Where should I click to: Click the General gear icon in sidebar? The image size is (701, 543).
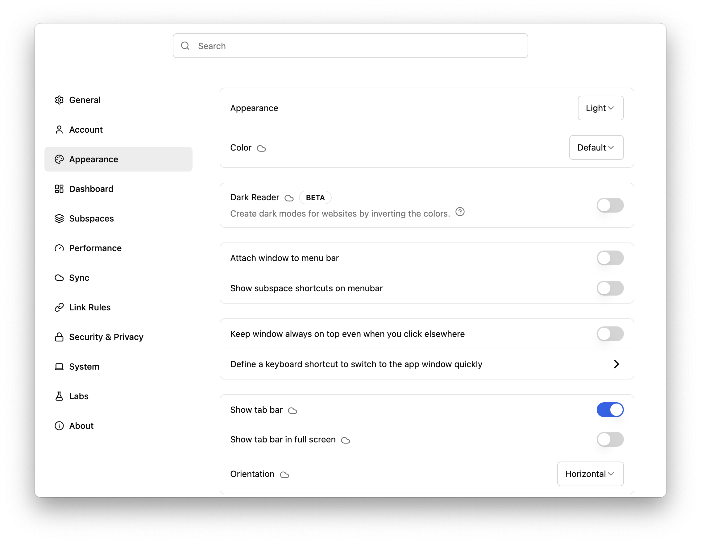[x=59, y=100]
